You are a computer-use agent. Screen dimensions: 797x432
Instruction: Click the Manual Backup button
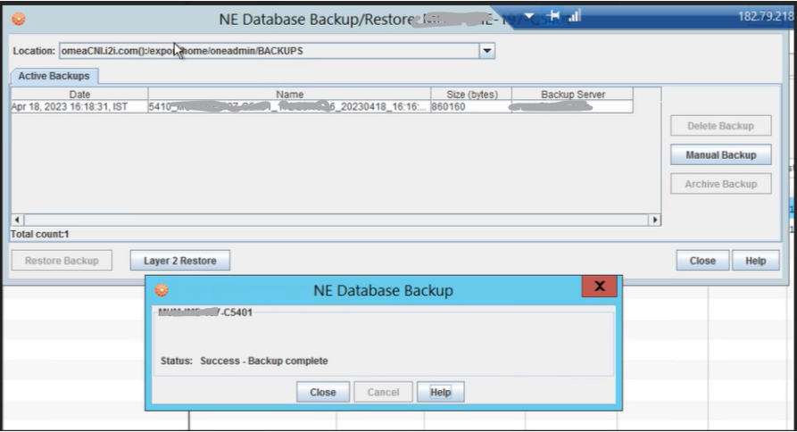721,155
